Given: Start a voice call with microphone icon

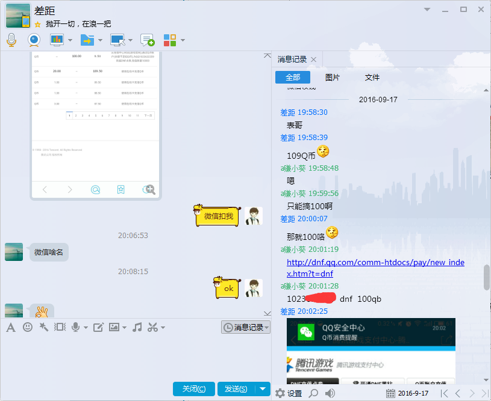Looking at the screenshot, I should click(11, 40).
